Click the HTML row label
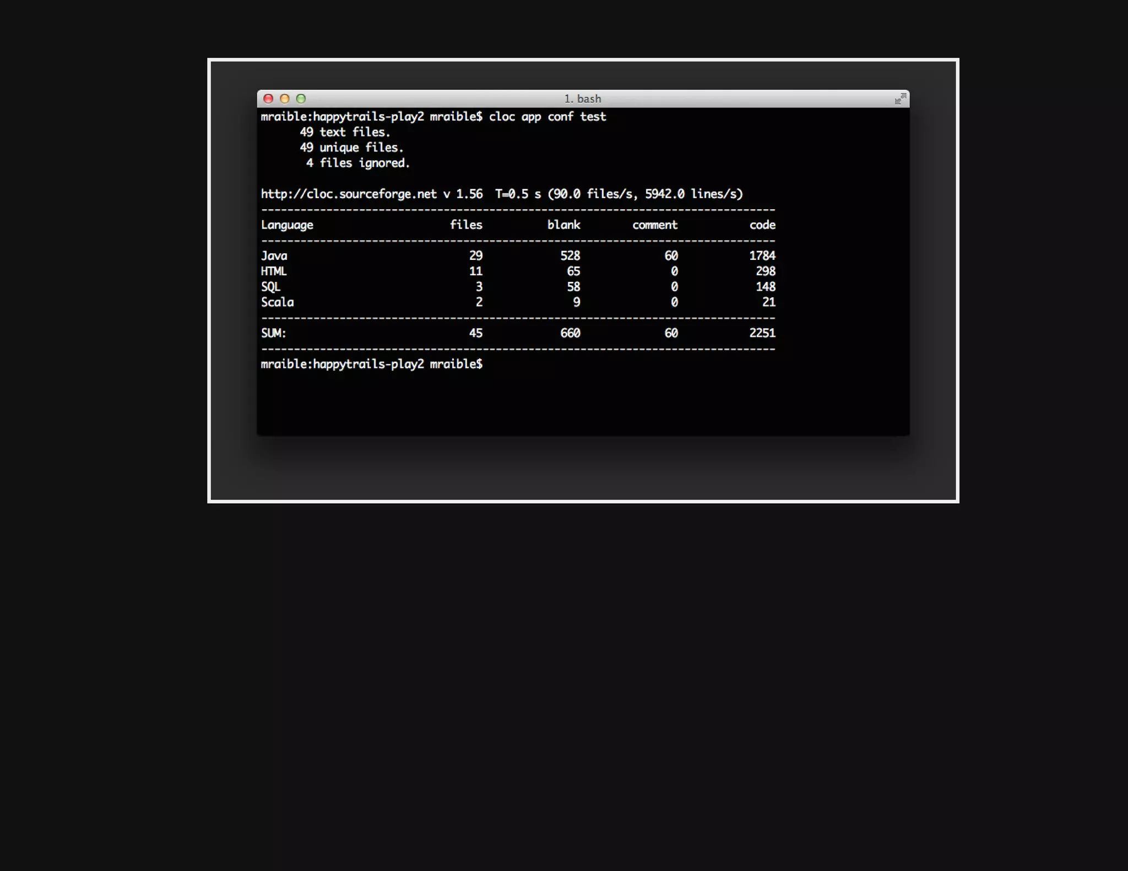Viewport: 1128px width, 871px height. (274, 271)
